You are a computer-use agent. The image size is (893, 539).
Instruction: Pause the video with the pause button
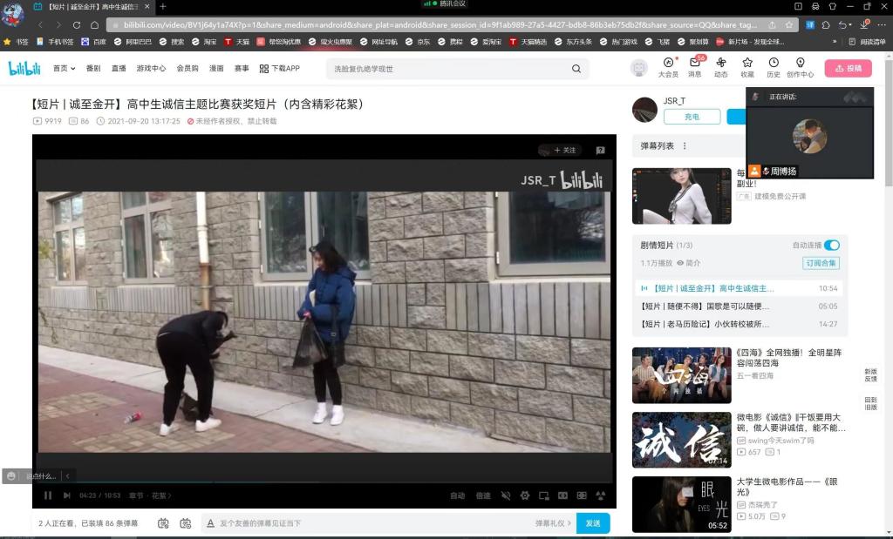click(x=48, y=495)
